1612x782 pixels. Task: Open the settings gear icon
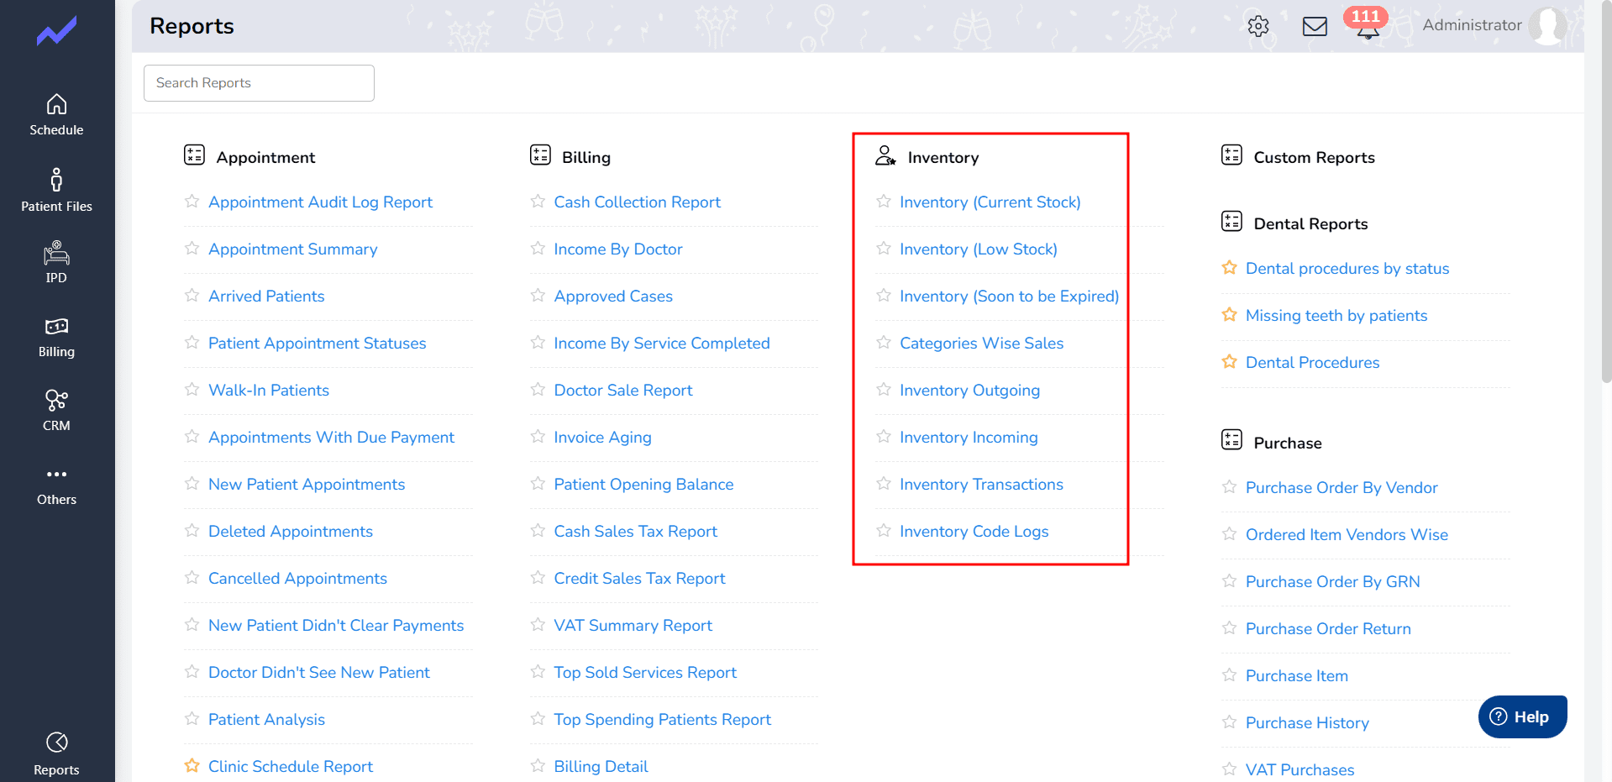click(1258, 26)
